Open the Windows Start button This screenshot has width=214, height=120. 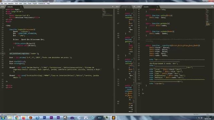pyautogui.click(x=3, y=118)
